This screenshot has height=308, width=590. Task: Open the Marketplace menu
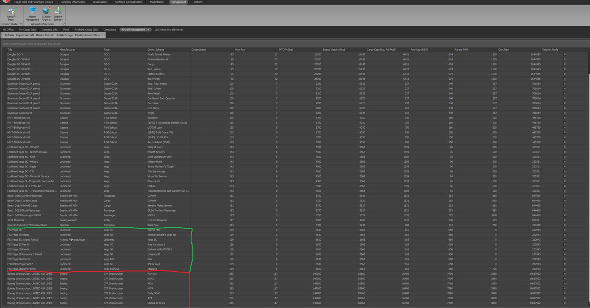click(157, 2)
